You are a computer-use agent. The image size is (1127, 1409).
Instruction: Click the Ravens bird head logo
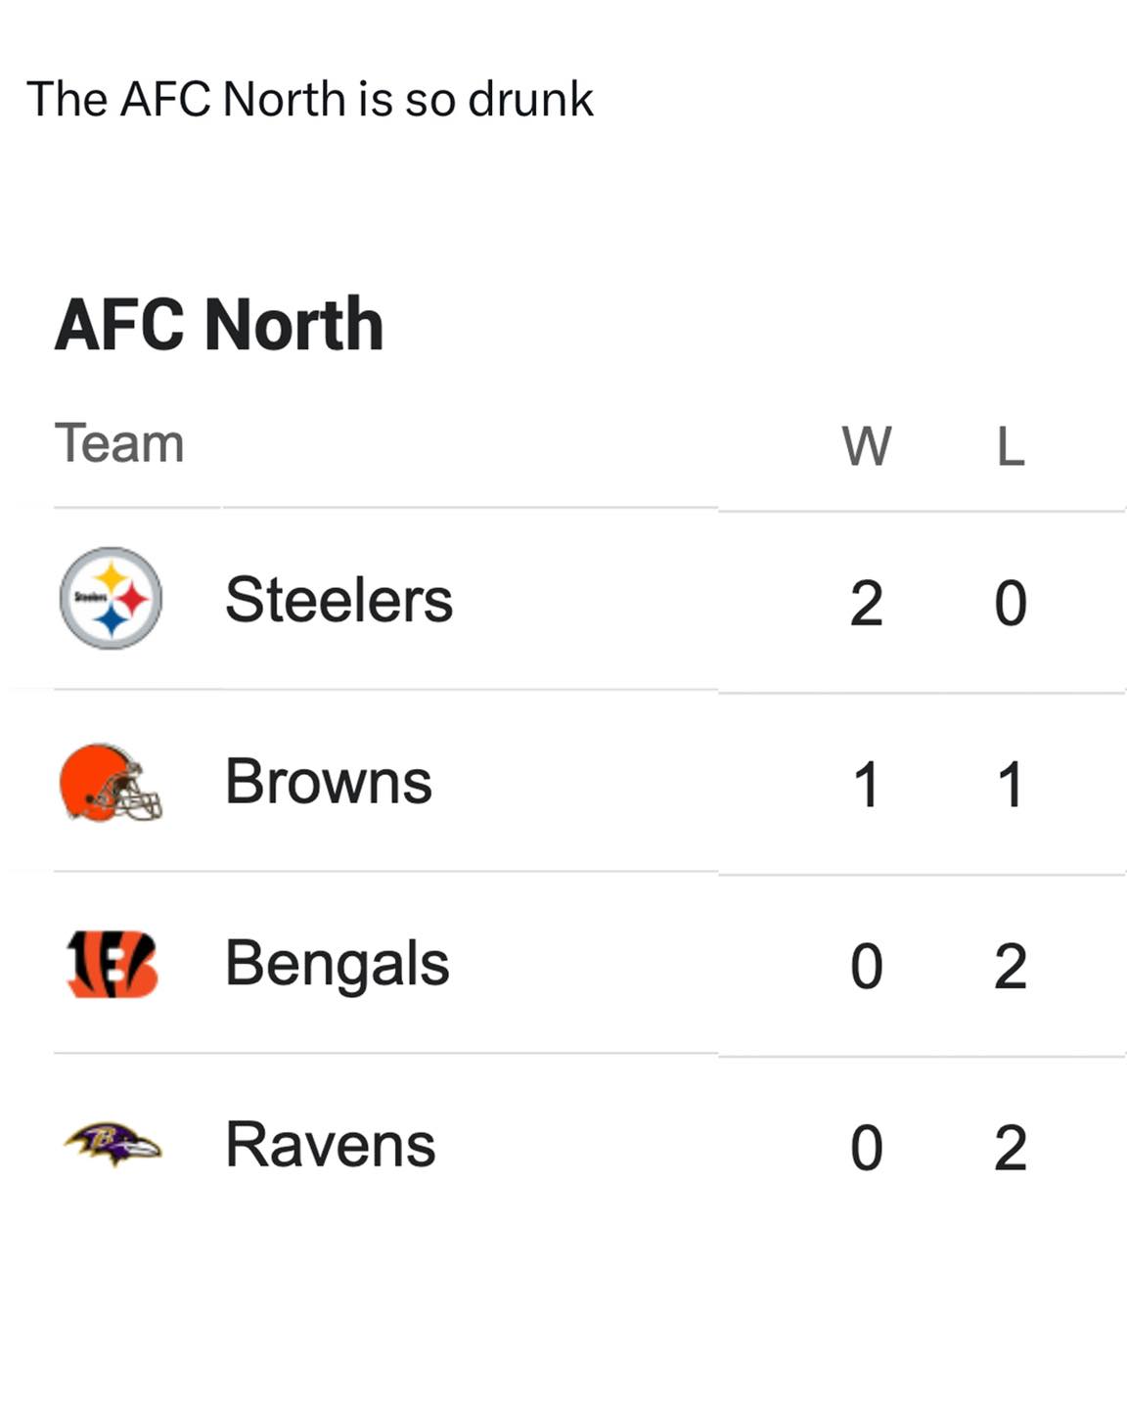[x=113, y=1144]
